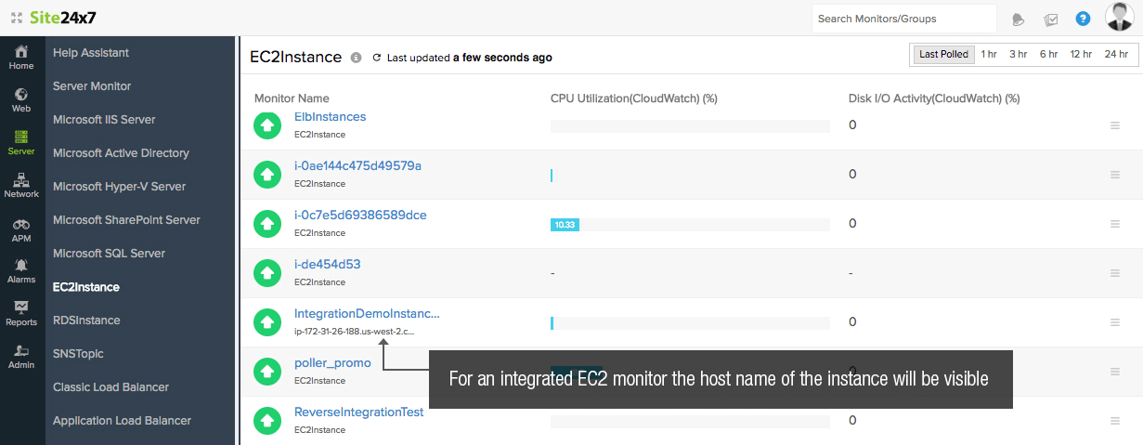The width and height of the screenshot is (1143, 445).
Task: Select Microsoft SQL Server in the menu
Action: (109, 254)
